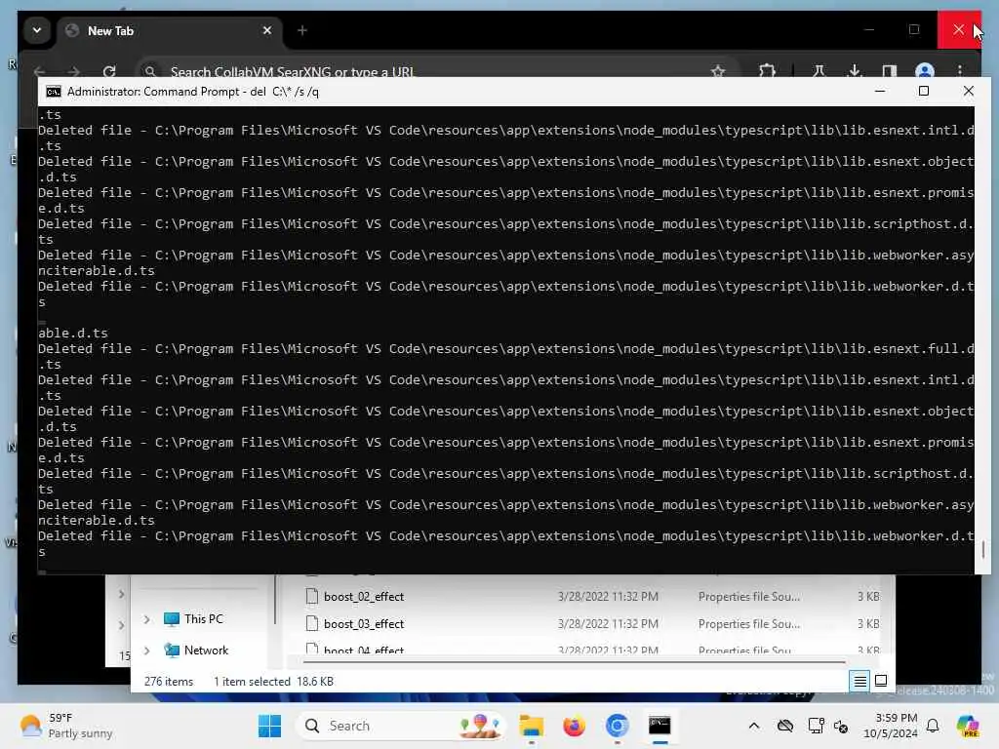Maximize the Command Prompt window
The width and height of the screenshot is (999, 749).
tap(924, 91)
